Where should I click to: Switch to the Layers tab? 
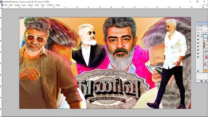click(x=200, y=26)
